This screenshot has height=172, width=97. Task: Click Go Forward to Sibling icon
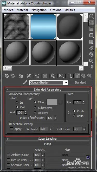click(89, 76)
